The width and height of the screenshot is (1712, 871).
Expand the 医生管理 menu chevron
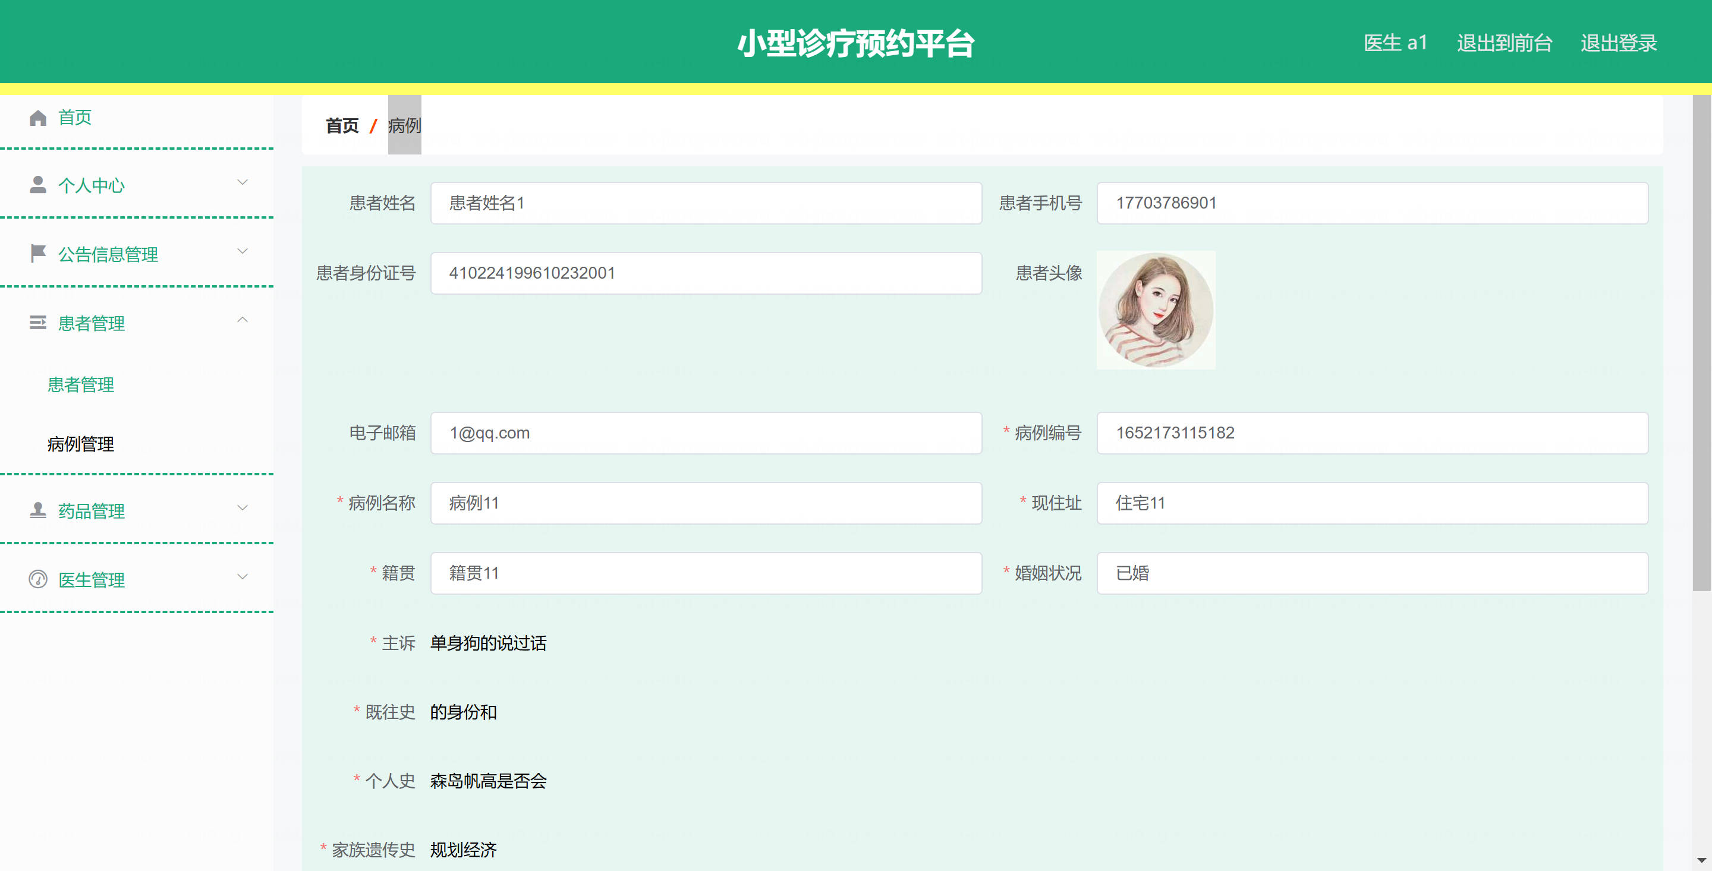pos(243,577)
